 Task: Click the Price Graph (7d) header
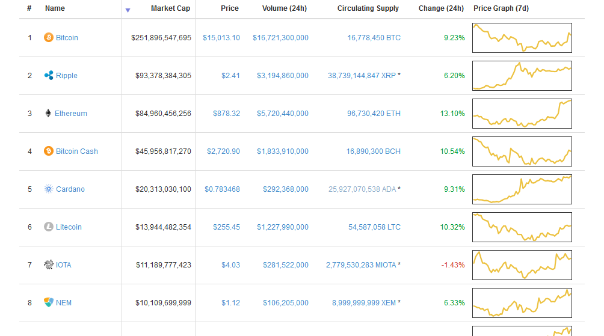(x=501, y=8)
